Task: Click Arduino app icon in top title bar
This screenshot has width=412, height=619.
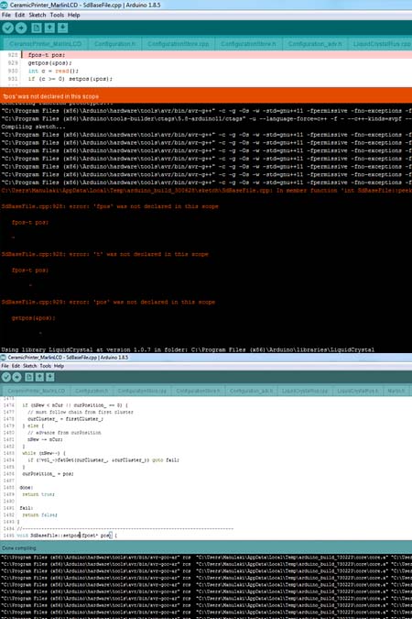Action: tap(4, 5)
